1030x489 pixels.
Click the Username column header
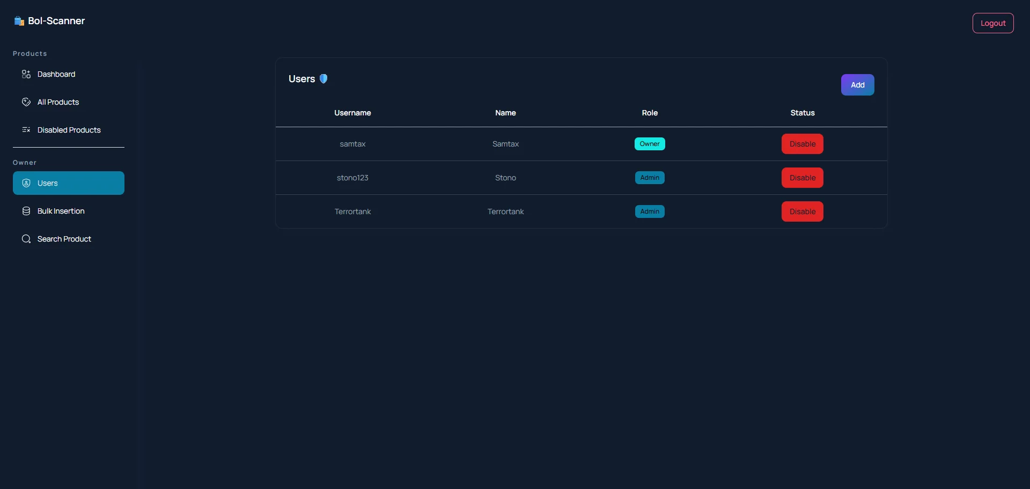[352, 113]
